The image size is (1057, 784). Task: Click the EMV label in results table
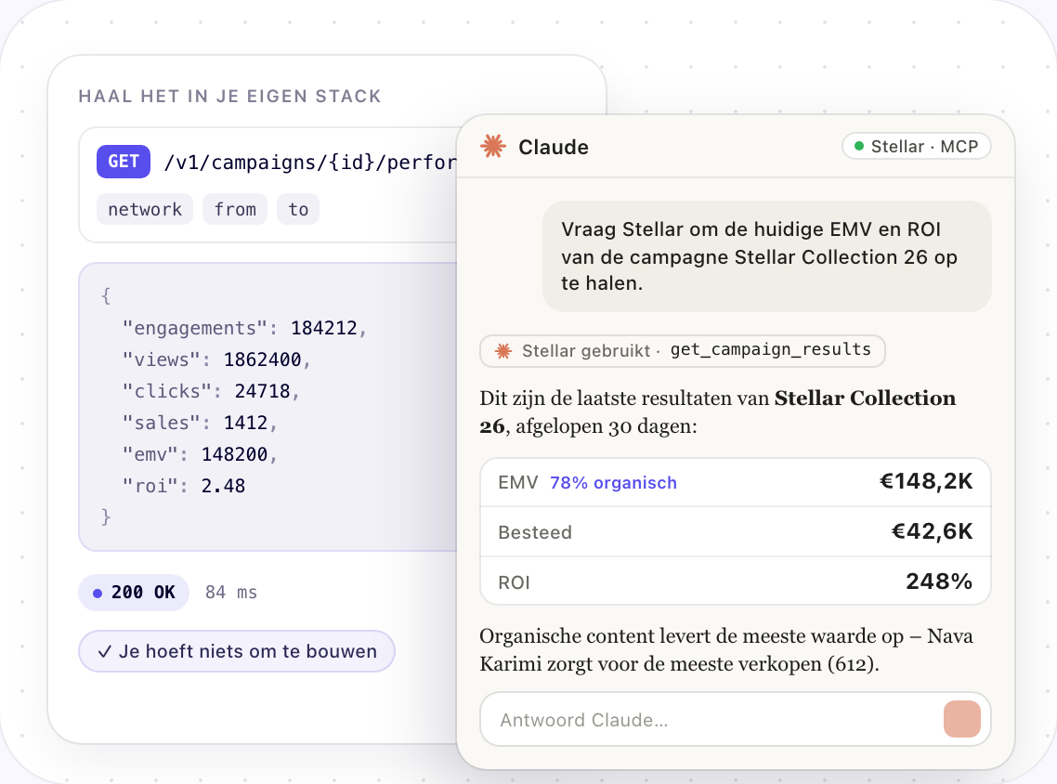click(x=517, y=483)
